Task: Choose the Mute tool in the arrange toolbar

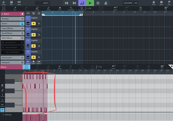Action: point(60,9)
